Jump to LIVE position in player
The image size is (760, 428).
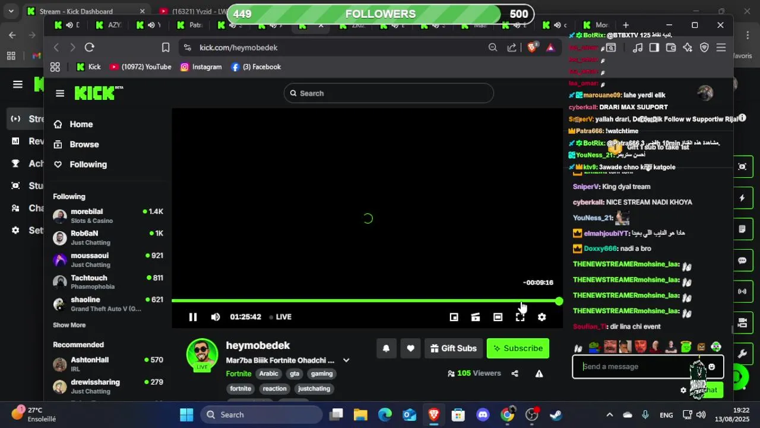pyautogui.click(x=280, y=317)
